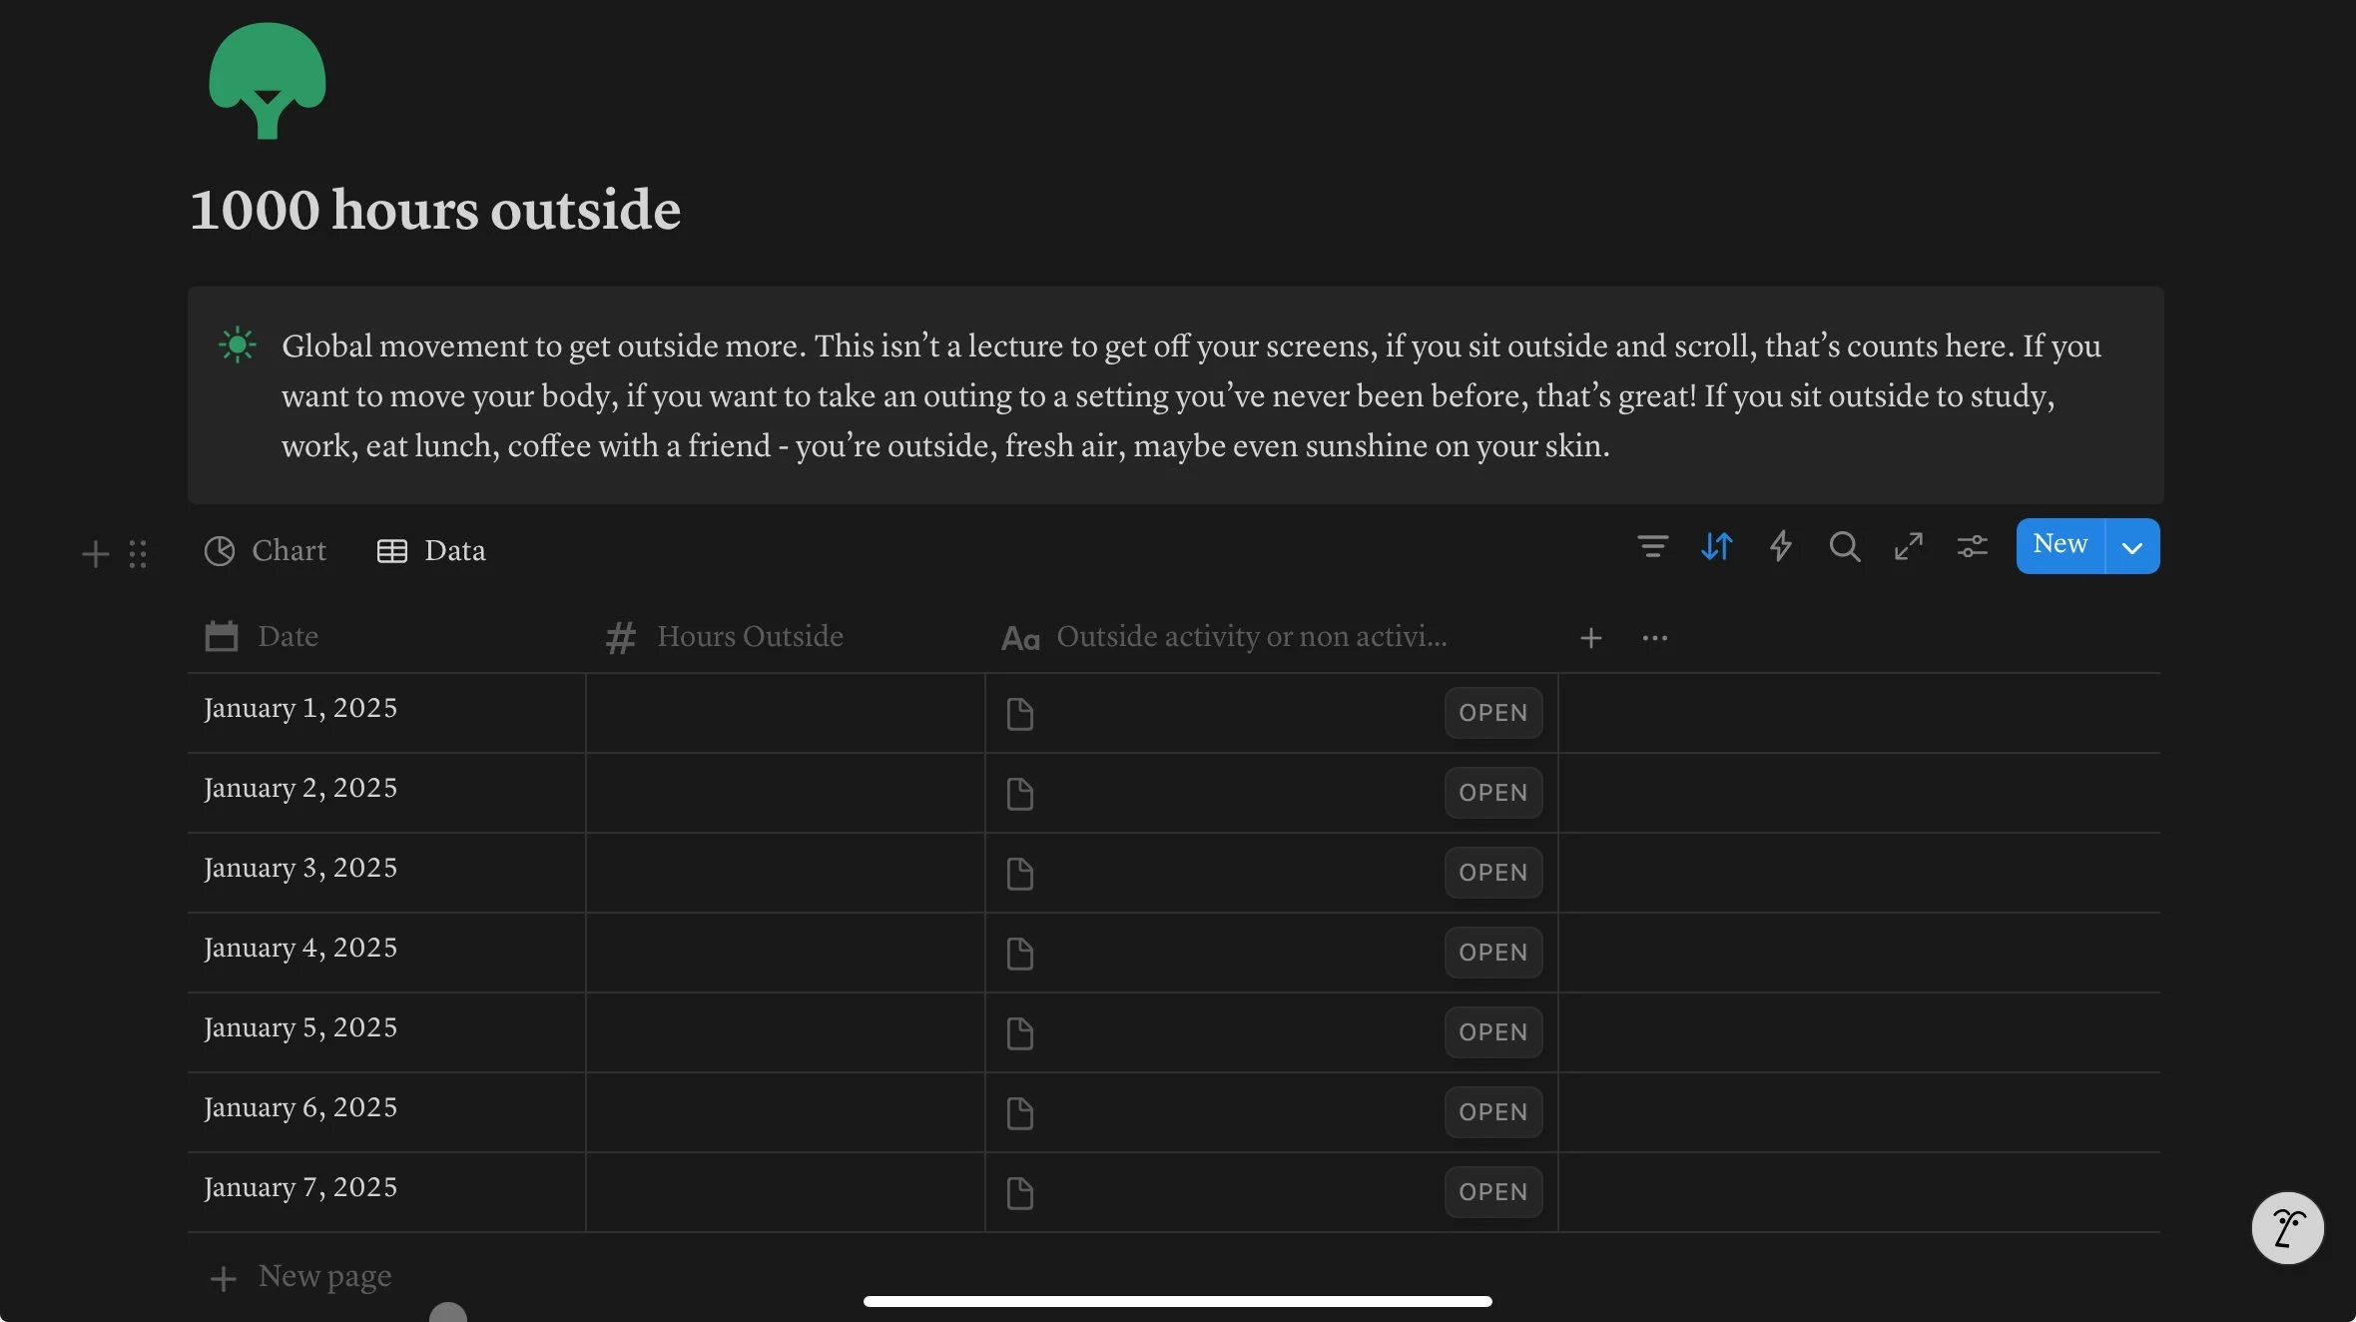Click the blue New button

(2060, 545)
